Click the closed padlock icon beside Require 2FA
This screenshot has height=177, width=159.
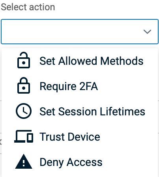tap(24, 85)
